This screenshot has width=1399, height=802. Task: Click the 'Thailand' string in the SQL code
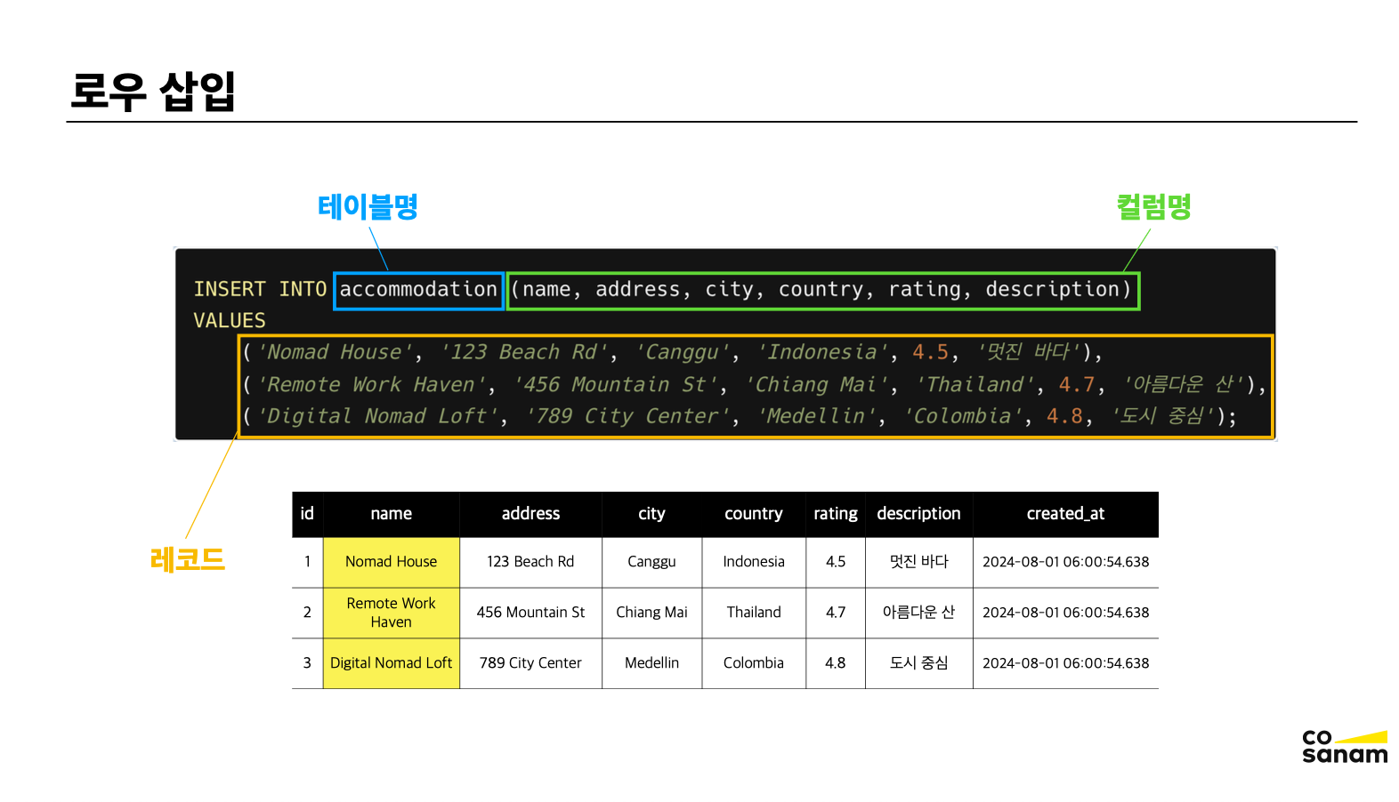point(974,385)
